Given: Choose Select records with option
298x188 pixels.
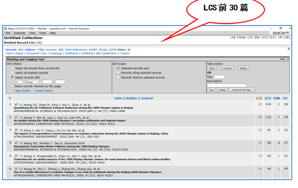Looking at the screenshot, I should tap(13, 77).
